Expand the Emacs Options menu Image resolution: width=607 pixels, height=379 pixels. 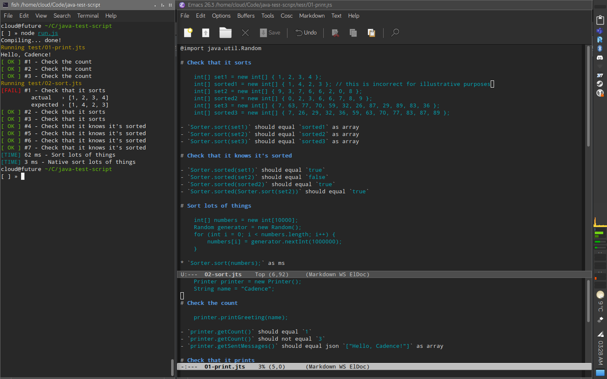pos(221,16)
